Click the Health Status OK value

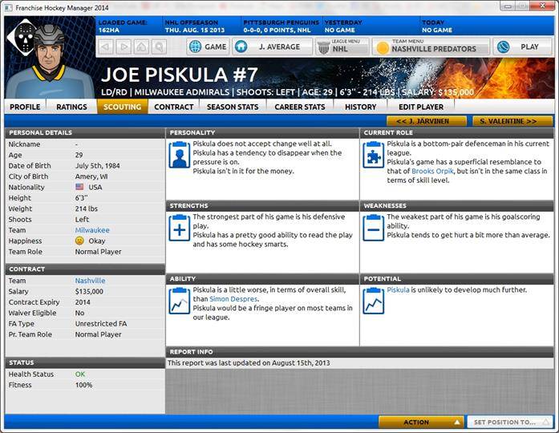click(x=80, y=374)
